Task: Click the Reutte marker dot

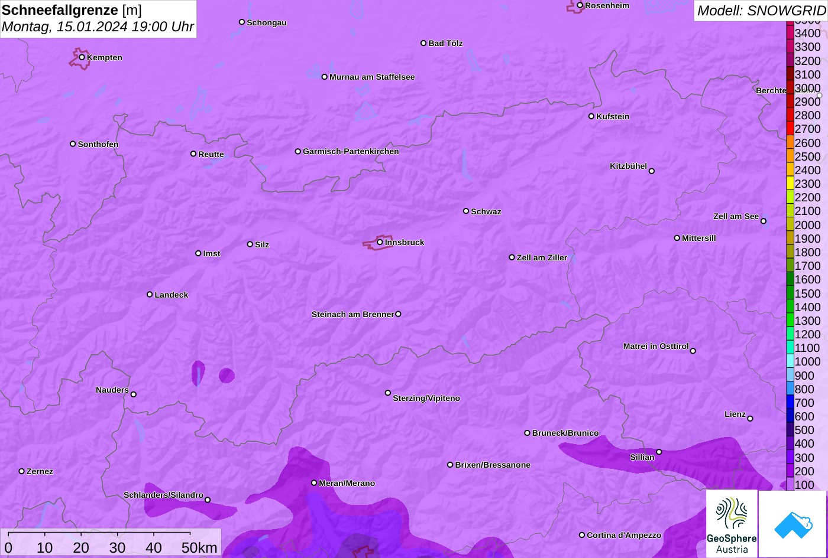Action: coord(193,154)
